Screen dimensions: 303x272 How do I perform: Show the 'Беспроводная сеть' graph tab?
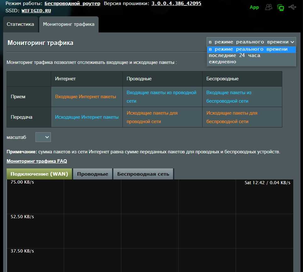(143, 174)
